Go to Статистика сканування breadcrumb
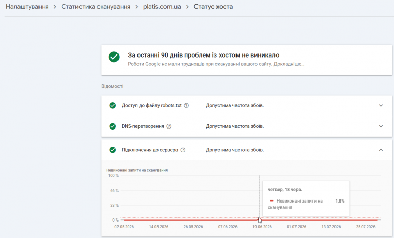Screen dimensions: 394x238 pyautogui.click(x=96, y=7)
